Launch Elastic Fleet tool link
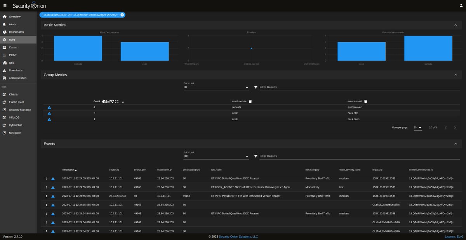 [x=18, y=102]
